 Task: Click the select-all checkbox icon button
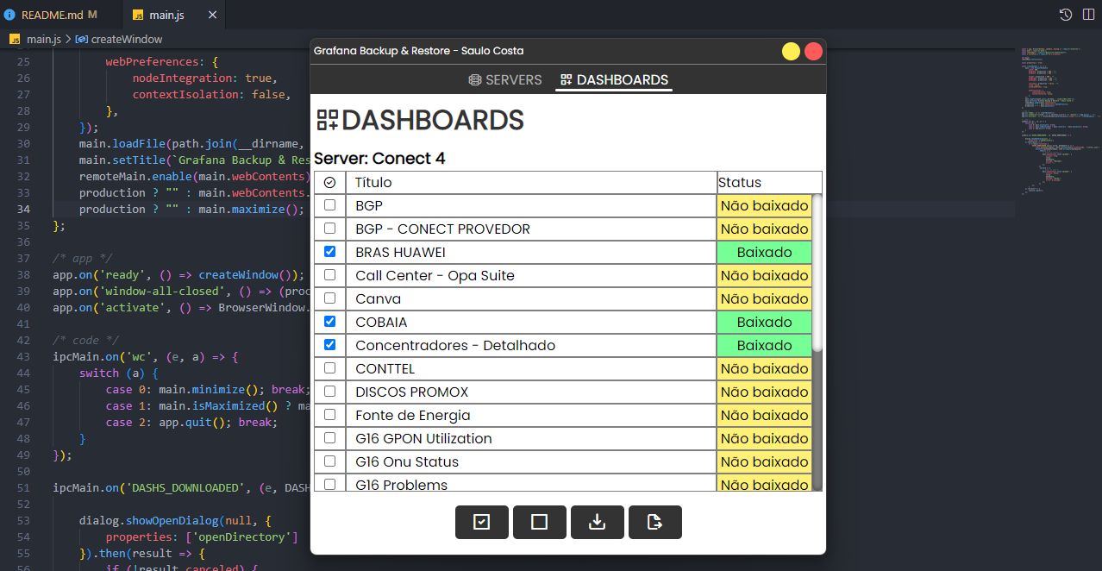[482, 522]
